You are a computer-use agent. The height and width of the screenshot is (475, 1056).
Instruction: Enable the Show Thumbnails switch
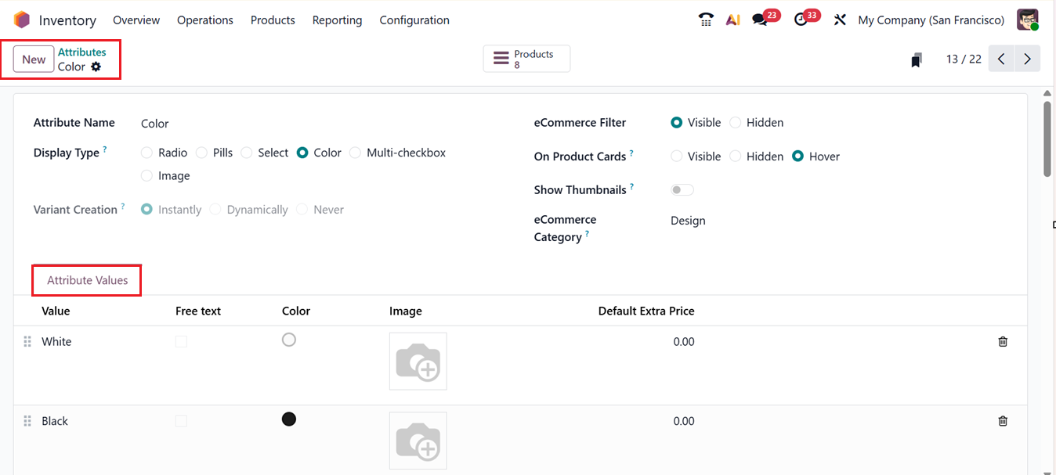pos(681,189)
